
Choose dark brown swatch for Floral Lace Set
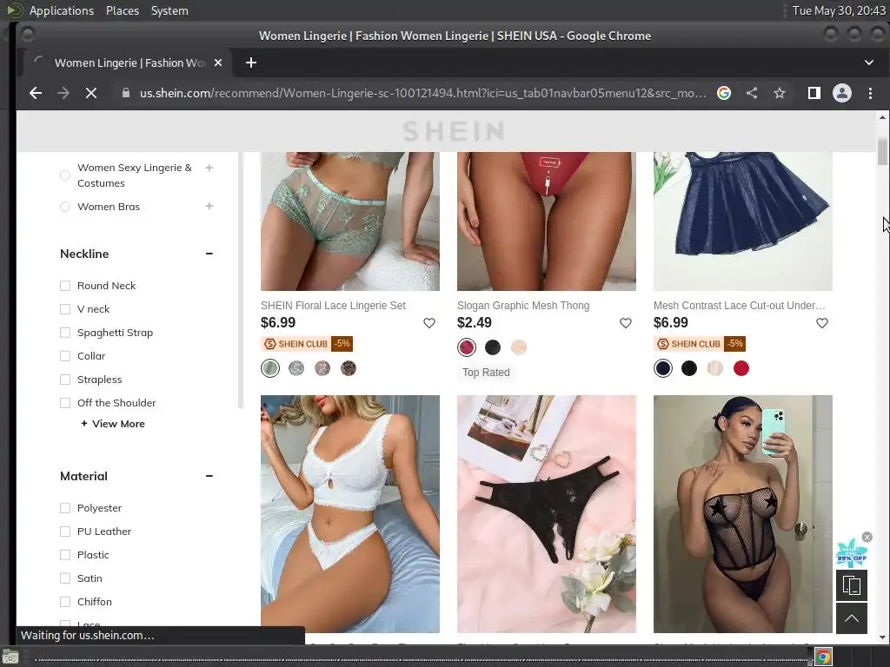[349, 368]
